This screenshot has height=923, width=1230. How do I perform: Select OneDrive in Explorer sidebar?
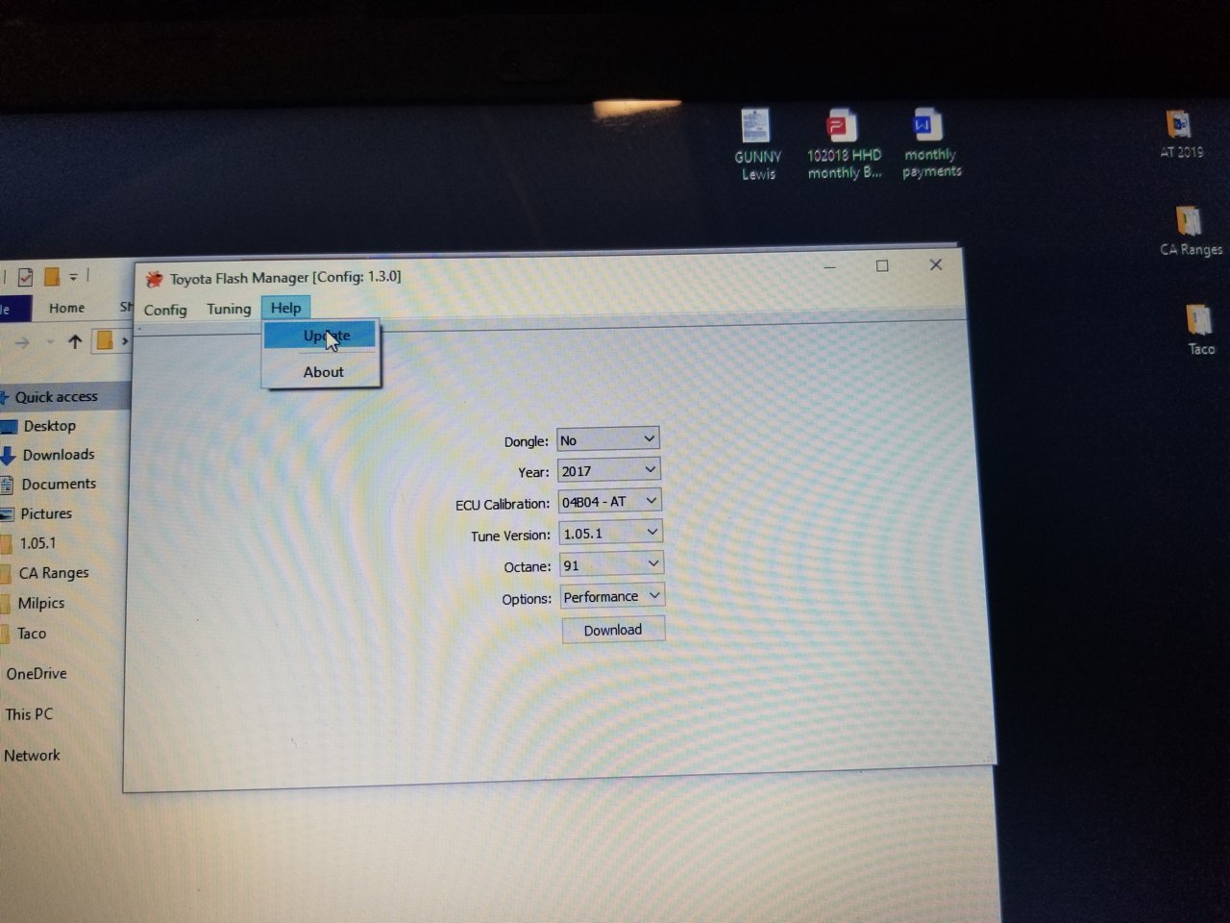[37, 674]
